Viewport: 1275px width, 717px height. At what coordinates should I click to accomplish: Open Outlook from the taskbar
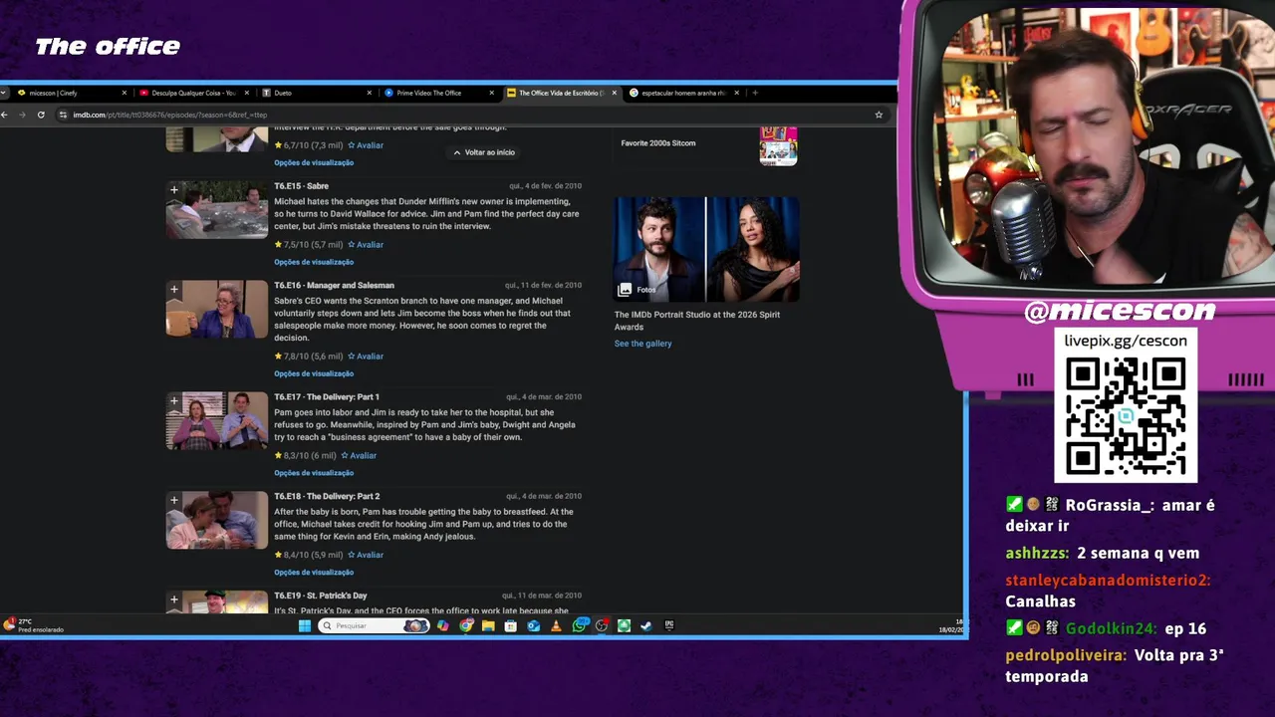(x=533, y=625)
